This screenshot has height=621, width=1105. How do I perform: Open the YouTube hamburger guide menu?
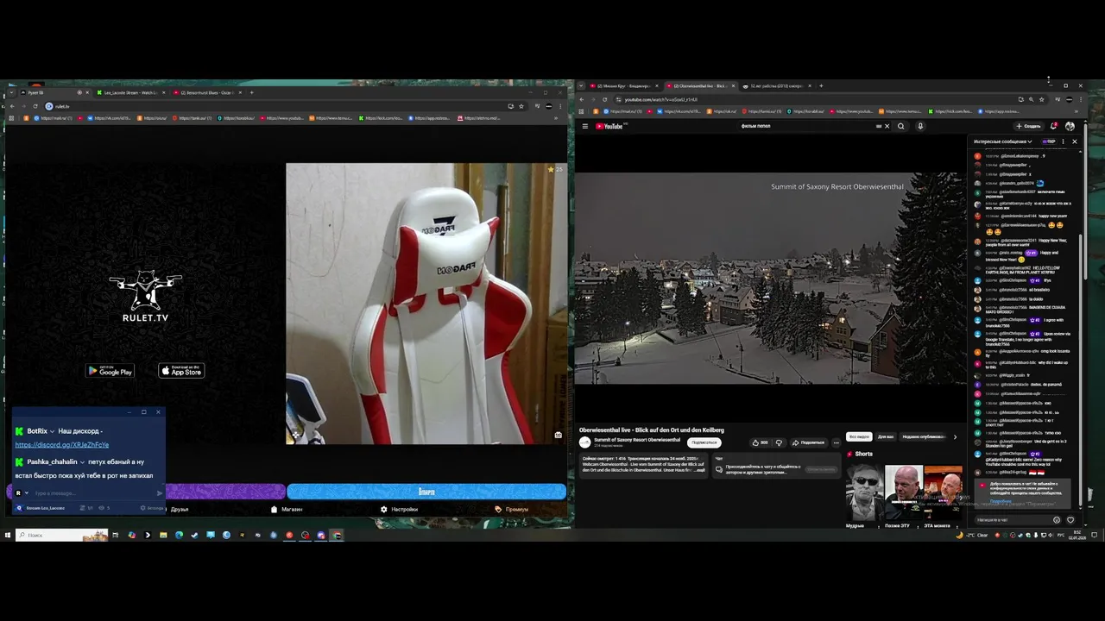pyautogui.click(x=584, y=126)
